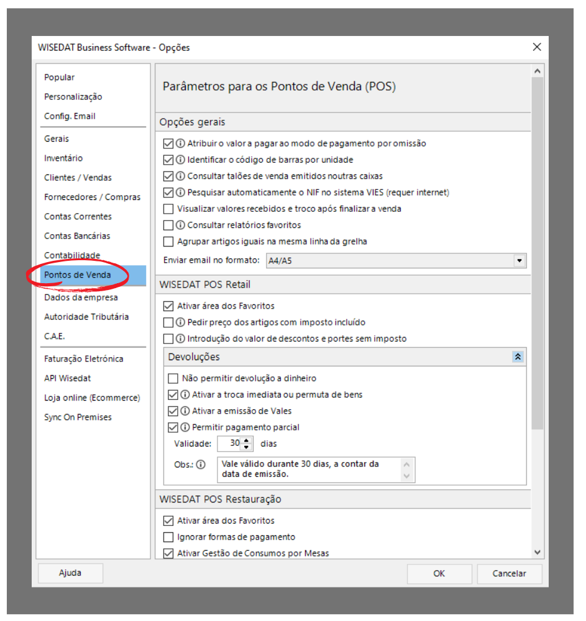Select Dados da empresa category
The width and height of the screenshot is (586, 621).
pyautogui.click(x=81, y=297)
